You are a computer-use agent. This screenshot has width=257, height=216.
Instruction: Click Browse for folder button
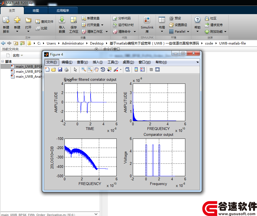click(x=22, y=43)
